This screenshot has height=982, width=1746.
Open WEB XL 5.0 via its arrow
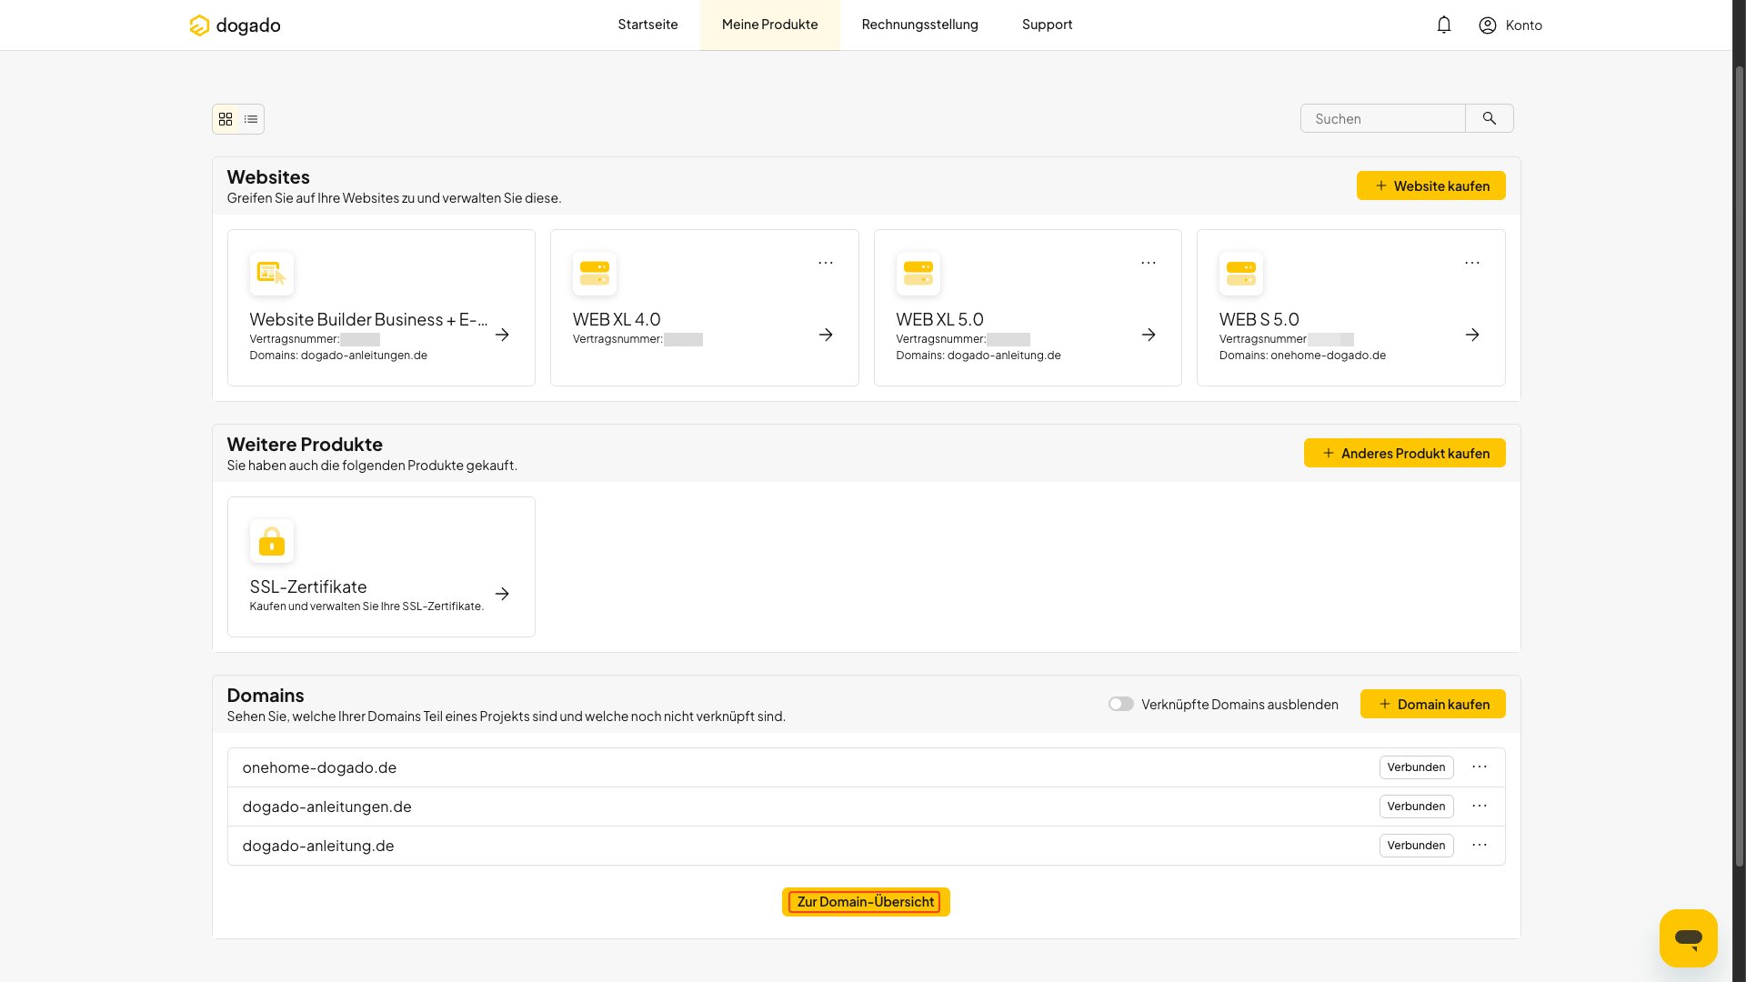click(x=1149, y=336)
